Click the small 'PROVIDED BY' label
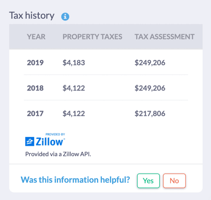Image resolution: width=211 pixels, height=200 pixels. pyautogui.click(x=55, y=134)
